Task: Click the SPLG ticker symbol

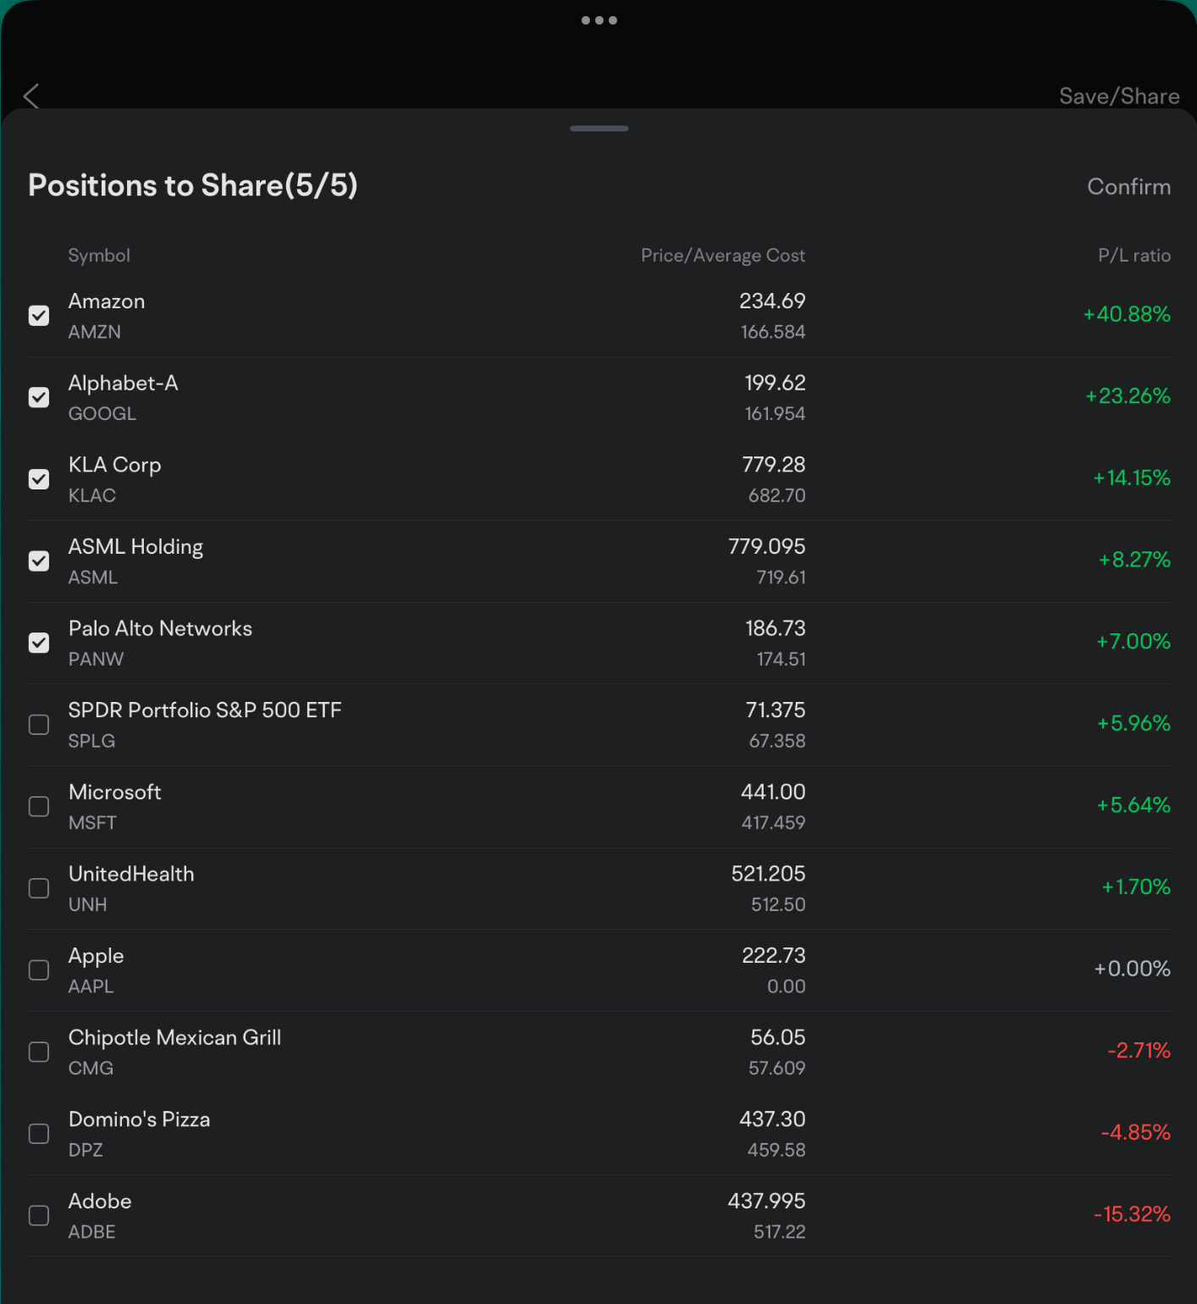Action: point(91,742)
